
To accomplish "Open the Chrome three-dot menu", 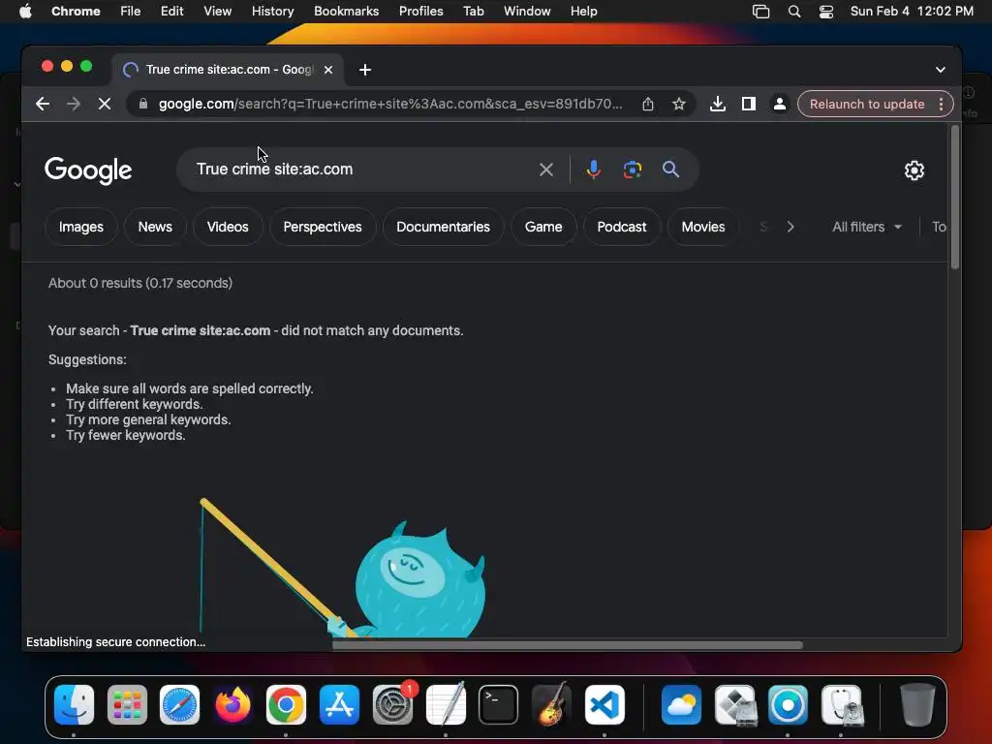I will point(942,104).
